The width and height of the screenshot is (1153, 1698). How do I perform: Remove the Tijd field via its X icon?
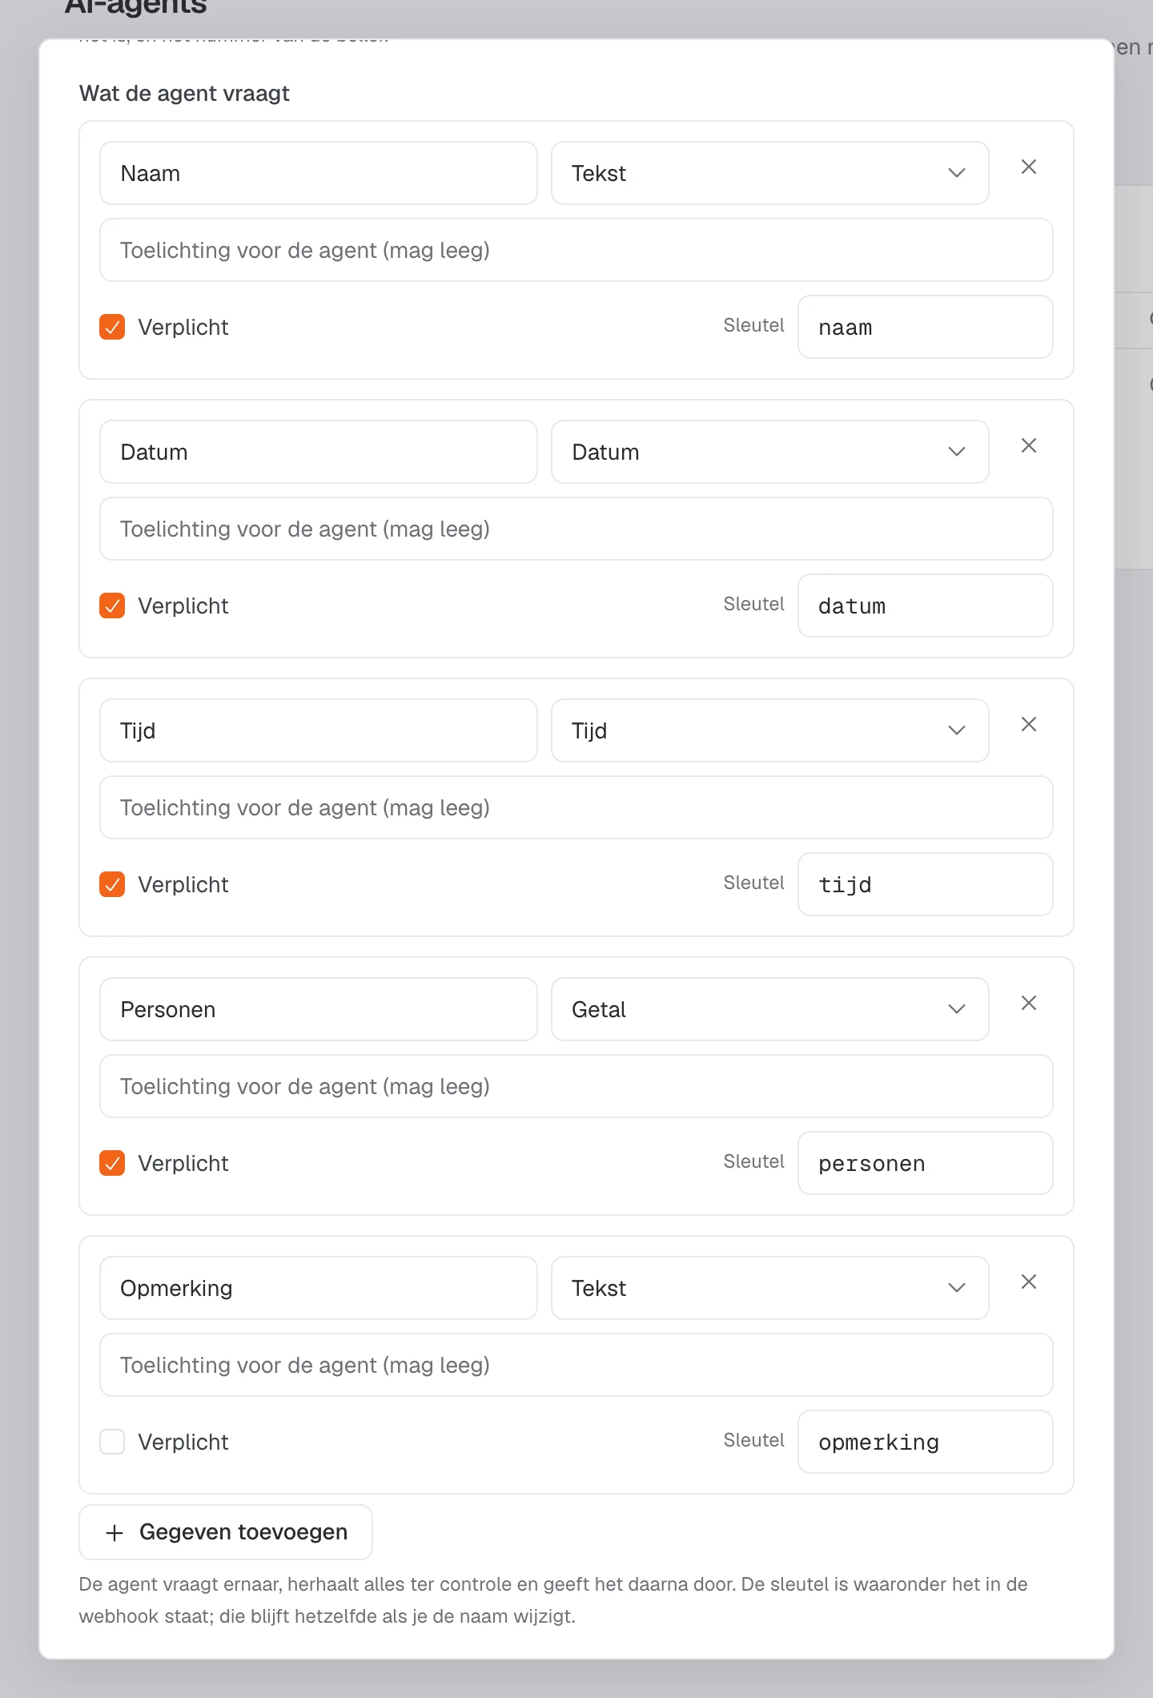click(1029, 724)
